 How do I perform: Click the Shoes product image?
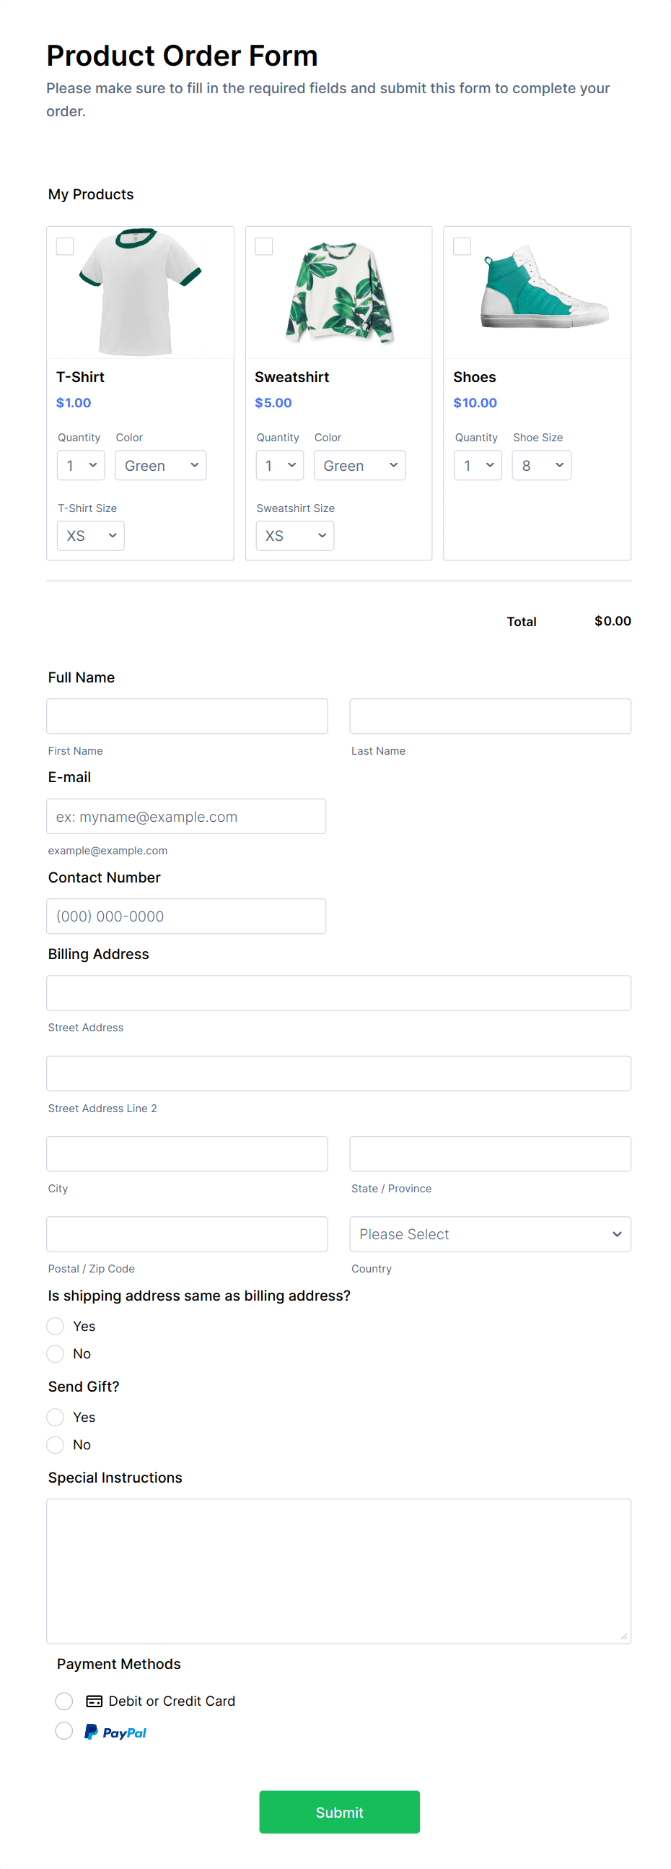pos(543,290)
